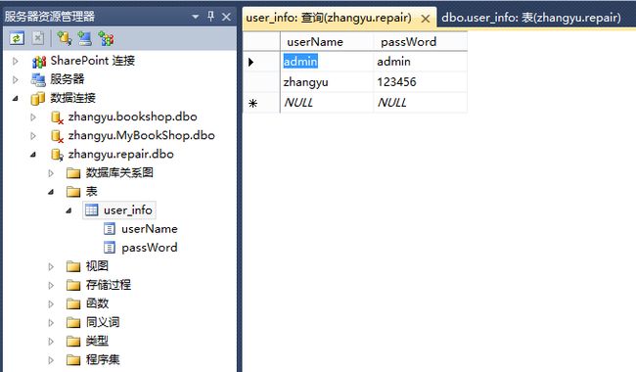This screenshot has width=636, height=372.
Task: Click the passWord column header in grid
Action: point(420,41)
